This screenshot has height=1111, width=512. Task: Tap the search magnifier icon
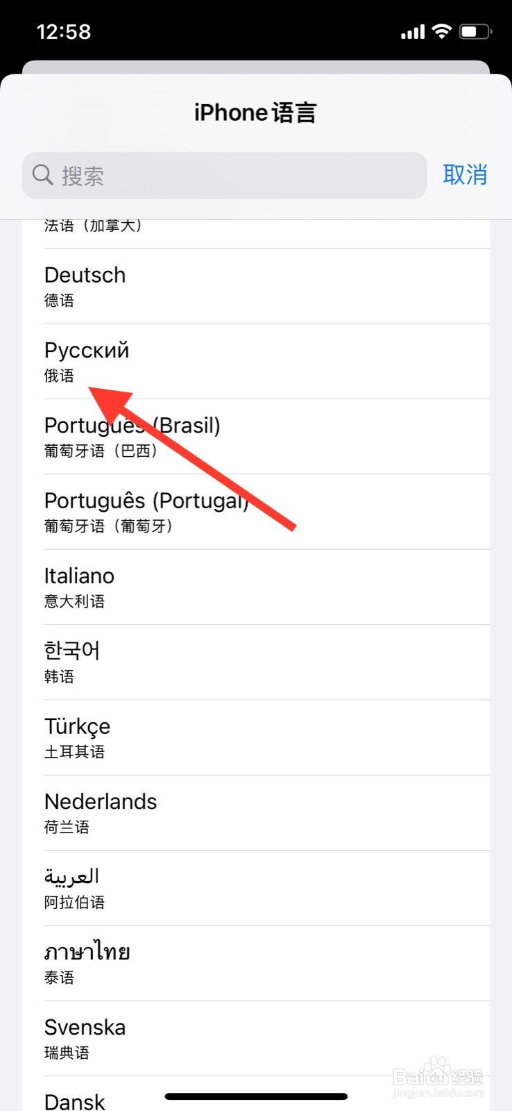coord(42,175)
